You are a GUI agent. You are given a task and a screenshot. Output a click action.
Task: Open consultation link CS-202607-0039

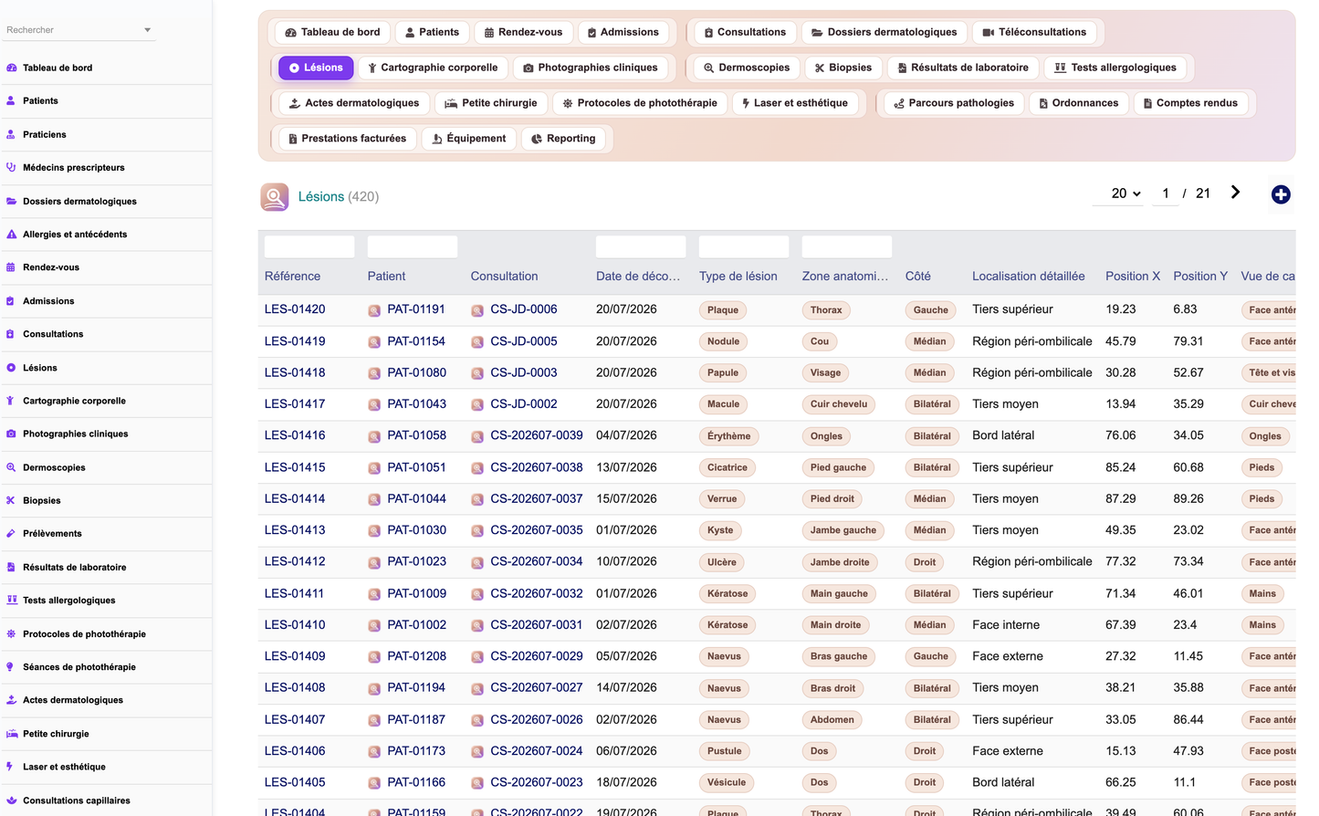click(x=537, y=435)
